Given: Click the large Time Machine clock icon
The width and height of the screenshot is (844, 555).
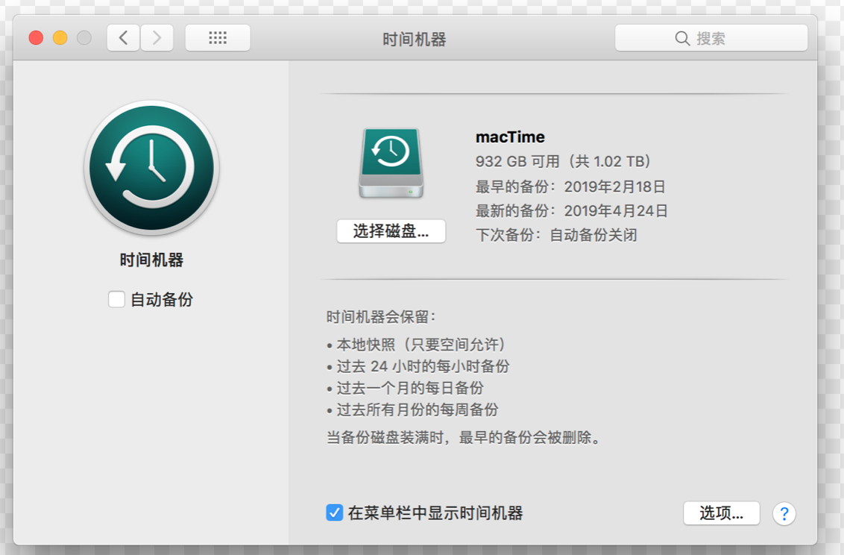Looking at the screenshot, I should [151, 168].
